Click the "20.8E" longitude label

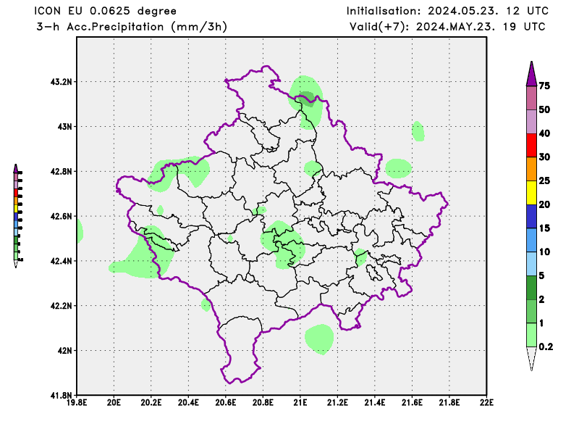(263, 402)
